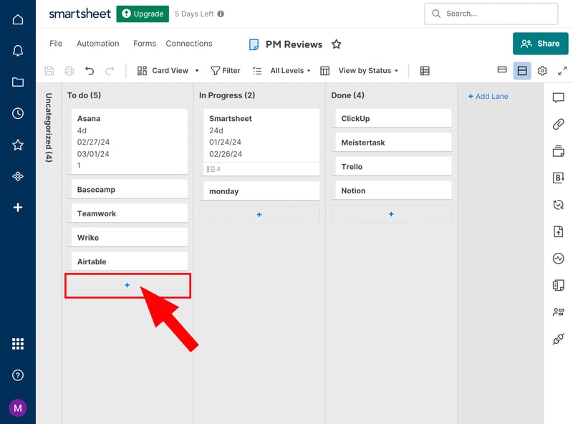Click the Upgrade button
573x424 pixels.
point(143,14)
